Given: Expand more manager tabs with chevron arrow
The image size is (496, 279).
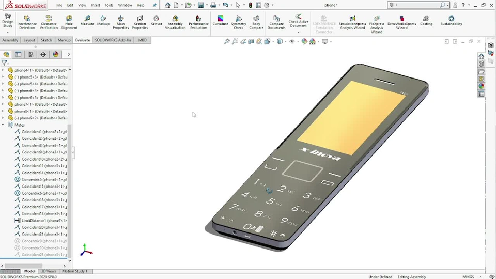Looking at the screenshot, I should pos(69,54).
